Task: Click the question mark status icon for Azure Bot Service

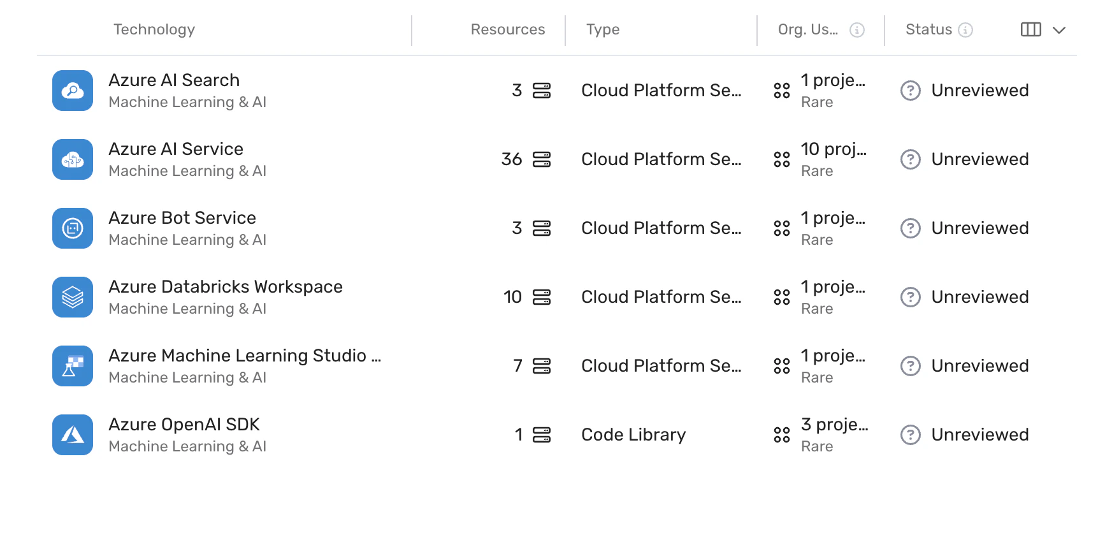Action: click(x=911, y=228)
